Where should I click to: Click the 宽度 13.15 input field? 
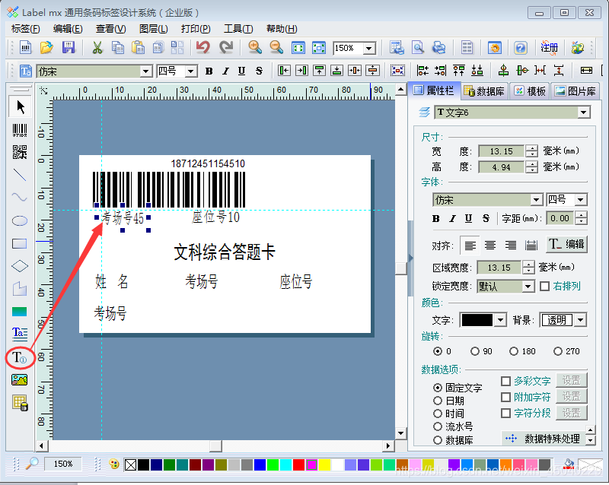[502, 151]
